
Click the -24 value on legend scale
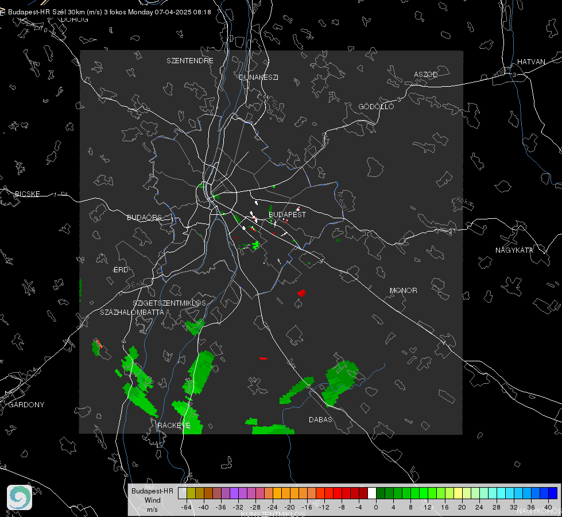tap(273, 507)
